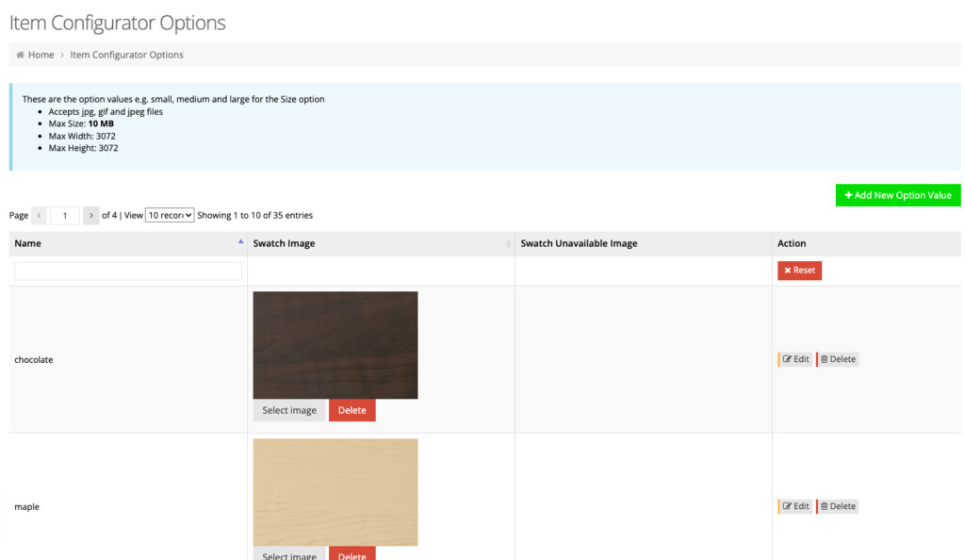Delete the chocolate option row
The image size is (965, 560).
coord(837,359)
